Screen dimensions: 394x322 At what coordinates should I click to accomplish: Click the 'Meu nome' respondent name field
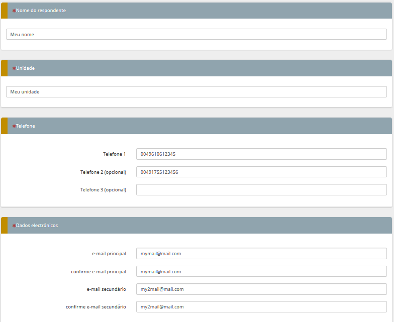point(196,34)
